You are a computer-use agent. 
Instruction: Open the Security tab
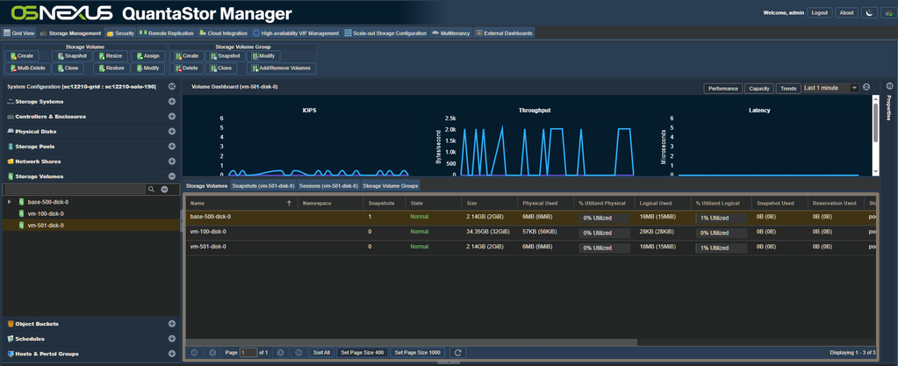pos(120,33)
